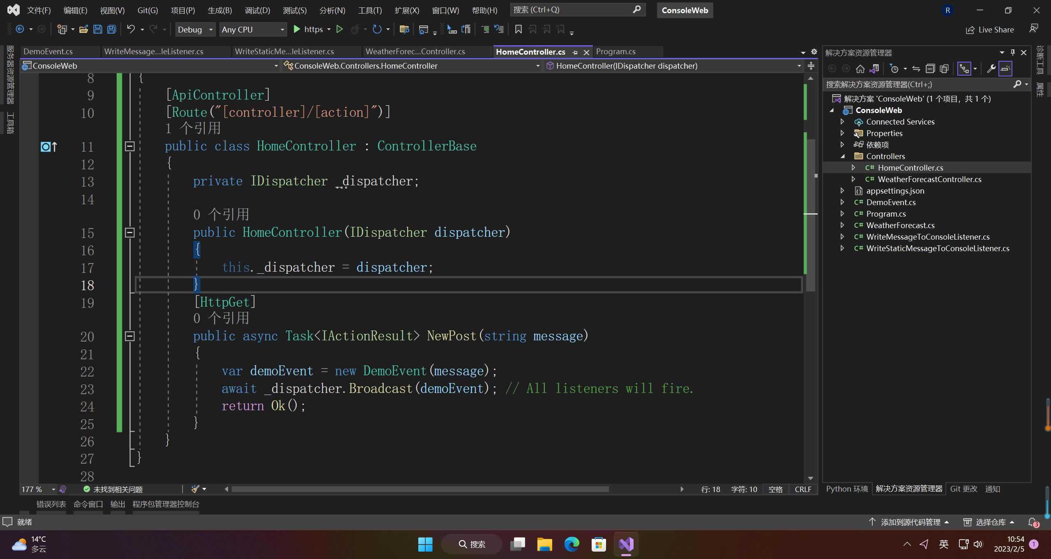This screenshot has width=1051, height=559.
Task: Pin the HomeController.cs tab
Action: [x=575, y=52]
